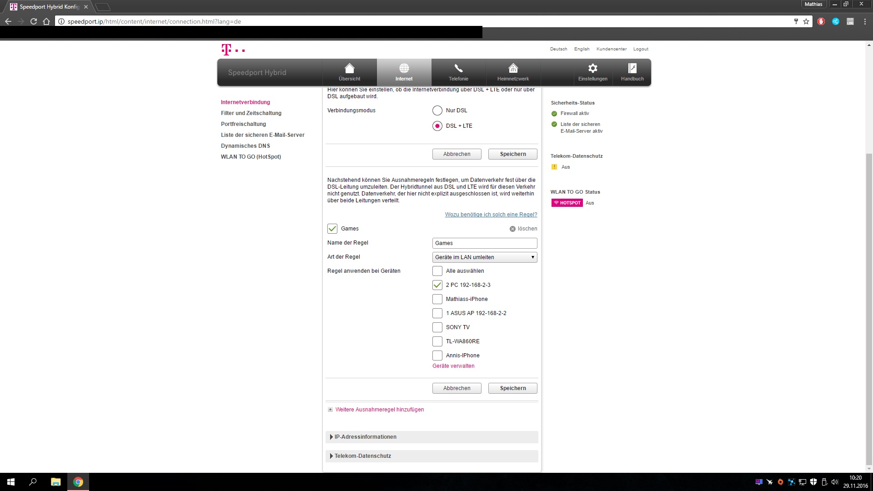Open the BBLog extension icon
The height and width of the screenshot is (491, 873).
(850, 21)
